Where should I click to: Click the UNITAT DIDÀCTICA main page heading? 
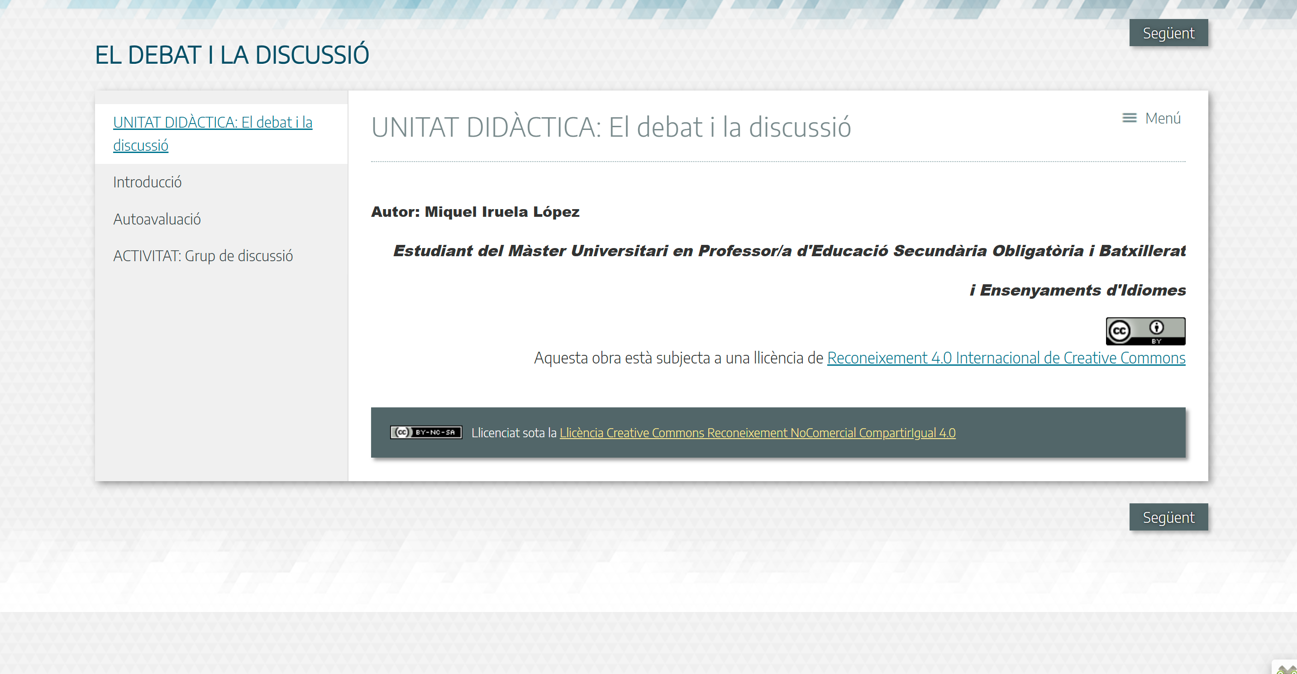click(x=611, y=127)
